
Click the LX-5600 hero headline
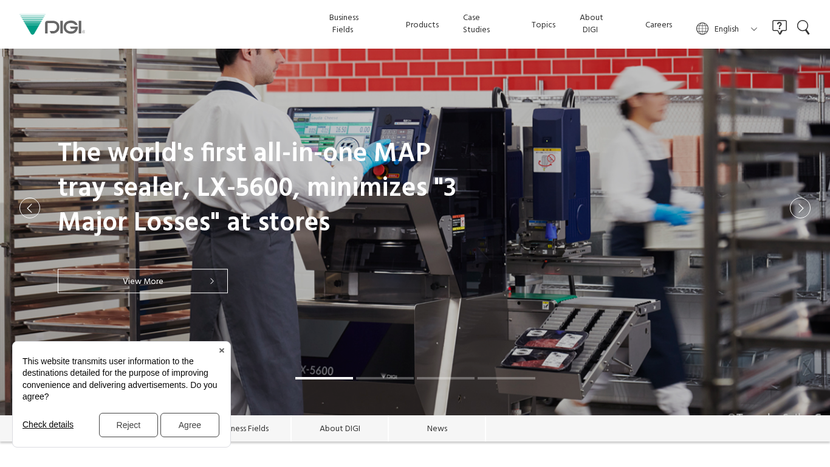pyautogui.click(x=257, y=187)
